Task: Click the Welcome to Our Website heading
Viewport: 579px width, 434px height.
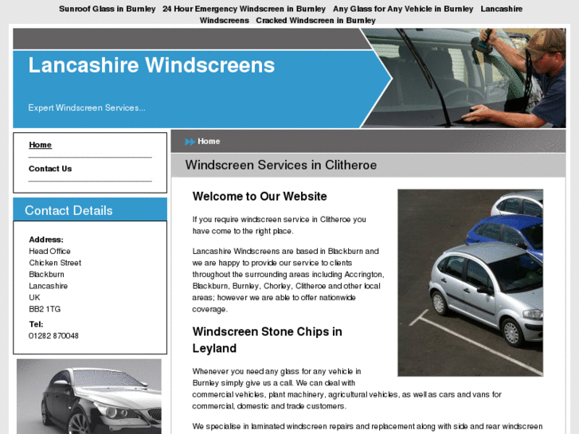Action: (x=260, y=196)
